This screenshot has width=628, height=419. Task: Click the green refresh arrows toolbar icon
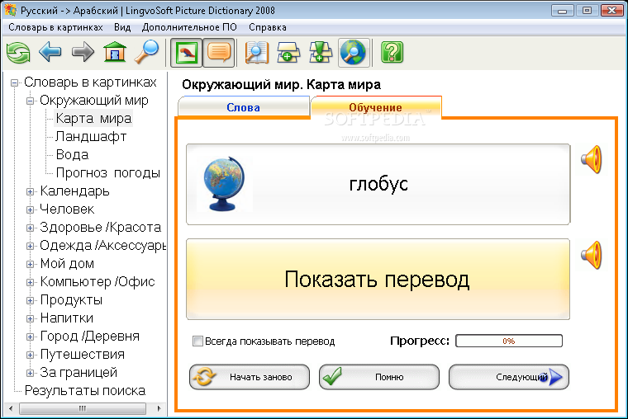click(x=18, y=53)
